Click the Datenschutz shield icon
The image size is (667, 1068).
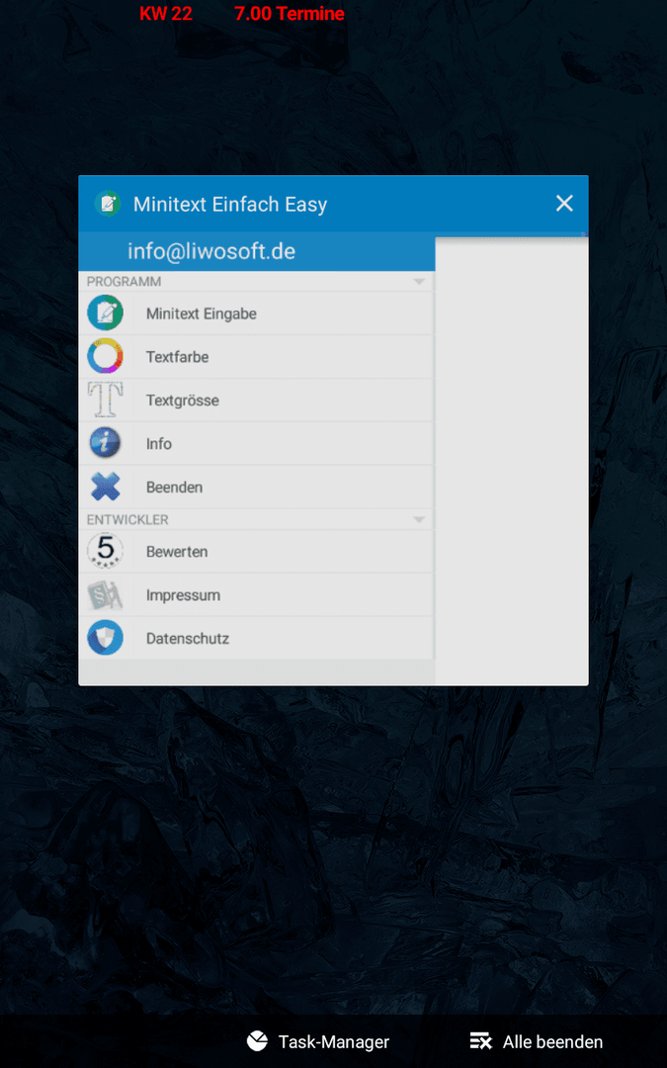(x=106, y=638)
